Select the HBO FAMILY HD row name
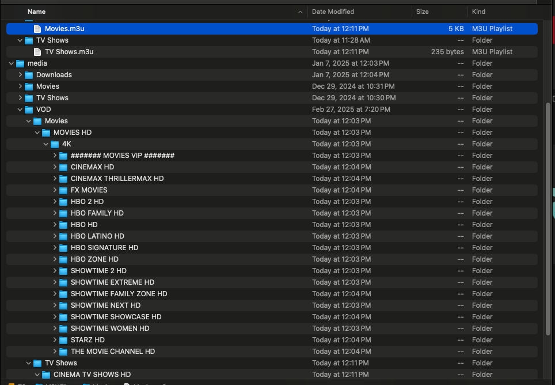Viewport: 555px width, 385px height. [97, 213]
